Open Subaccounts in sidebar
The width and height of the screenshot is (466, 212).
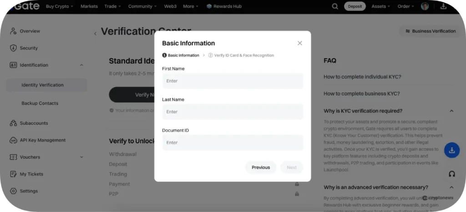[34, 123]
